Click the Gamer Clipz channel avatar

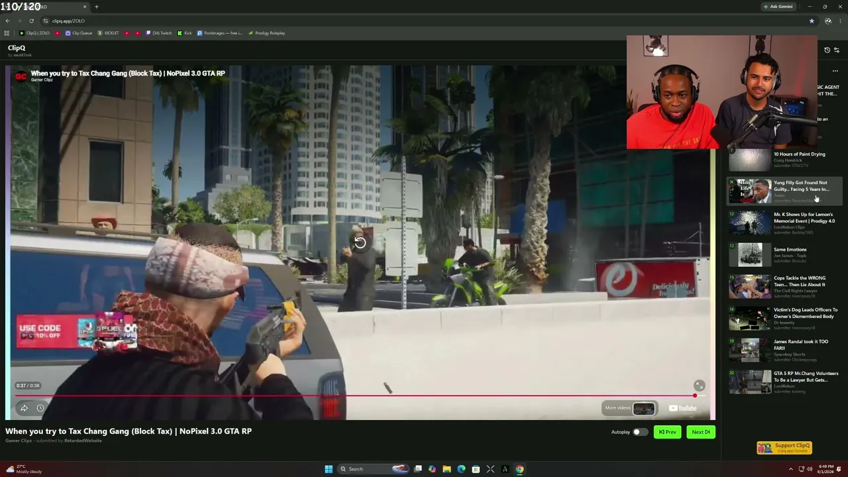click(21, 76)
